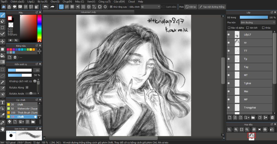Open the Pha trộn blending mode dropdown
The height and width of the screenshot is (144, 277).
[258, 23]
